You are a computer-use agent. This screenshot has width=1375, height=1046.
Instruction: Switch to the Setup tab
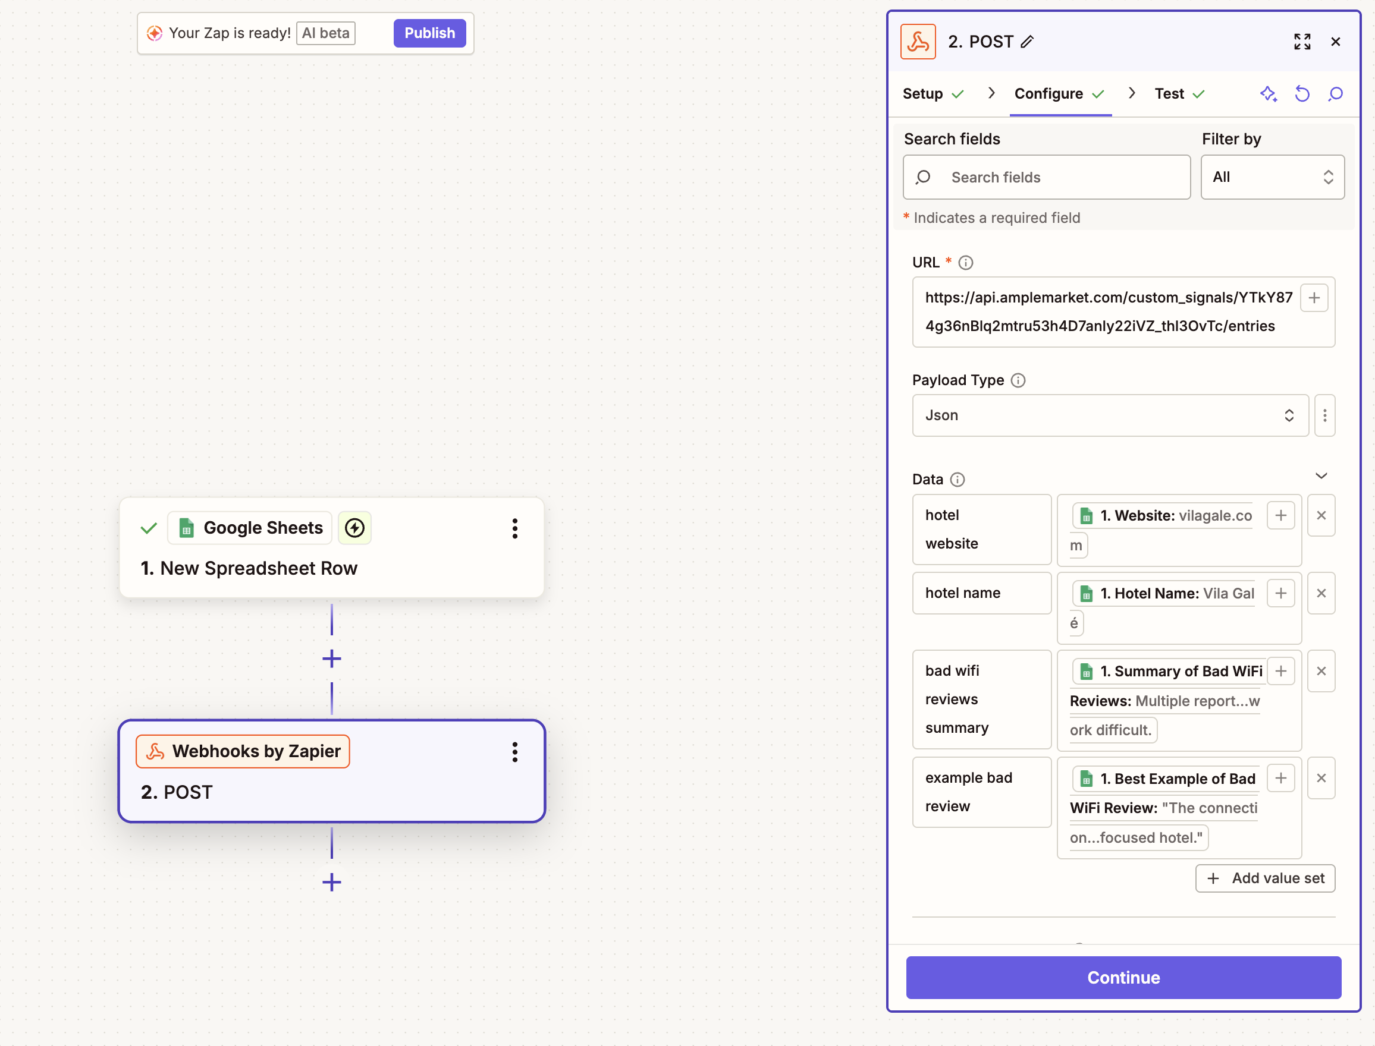(922, 94)
